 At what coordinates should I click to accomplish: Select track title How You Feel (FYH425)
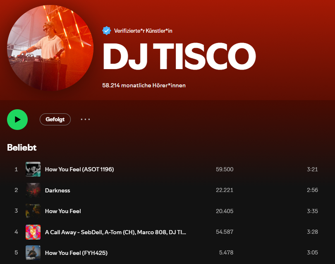(x=76, y=253)
